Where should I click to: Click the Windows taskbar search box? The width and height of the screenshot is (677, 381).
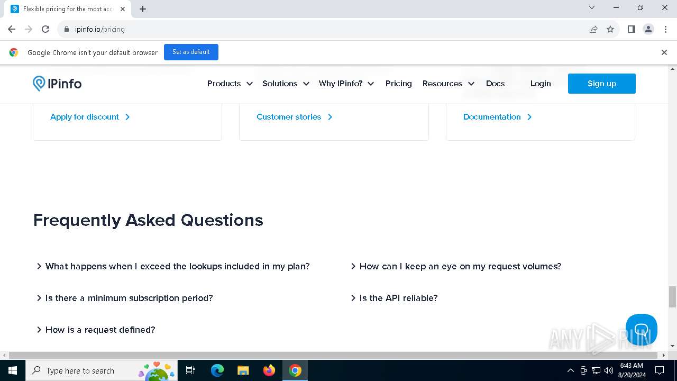[x=100, y=370]
